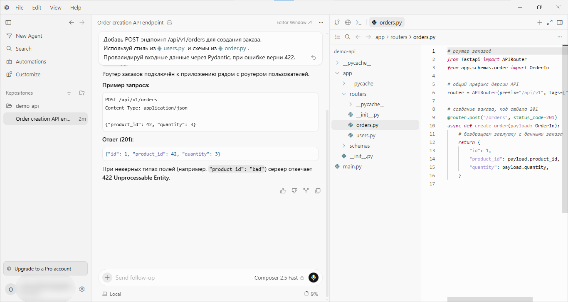Filter the Repositories list

tap(69, 93)
